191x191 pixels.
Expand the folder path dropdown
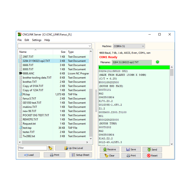click(90, 46)
